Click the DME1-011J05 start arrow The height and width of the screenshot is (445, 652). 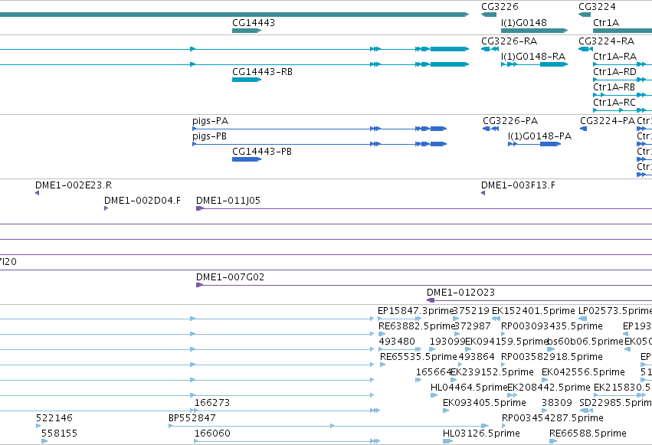click(x=200, y=208)
